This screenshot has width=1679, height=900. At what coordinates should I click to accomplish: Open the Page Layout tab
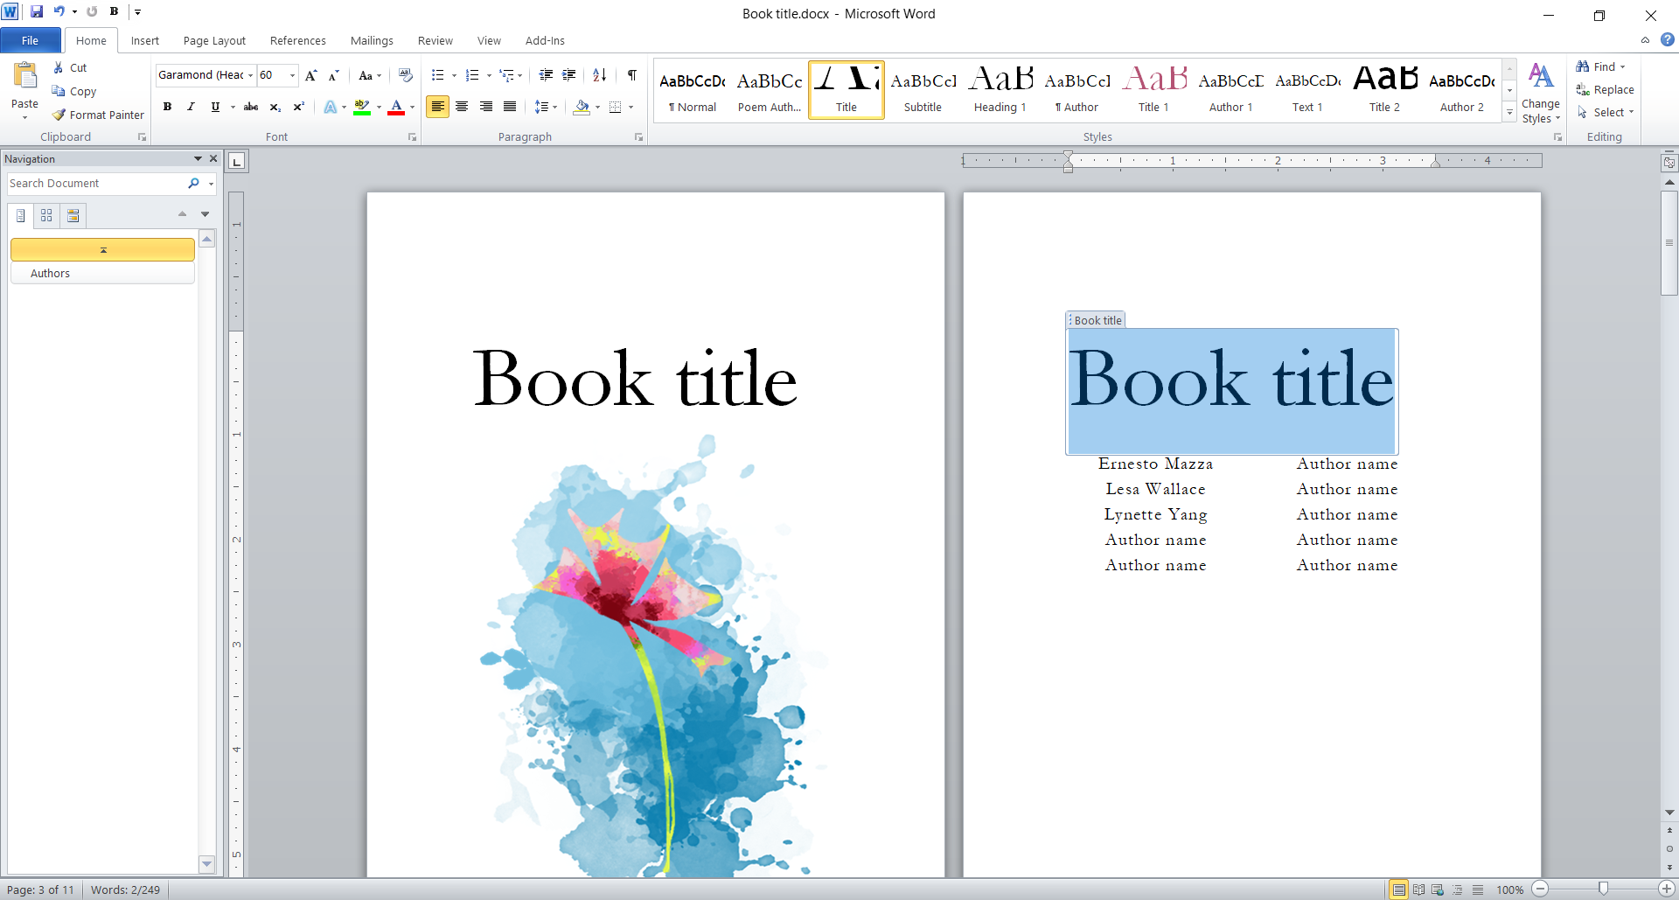(x=214, y=40)
